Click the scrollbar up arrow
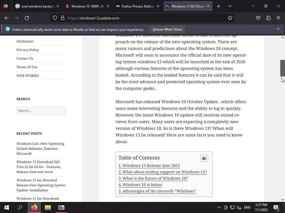The width and height of the screenshot is (285, 213). (x=282, y=38)
